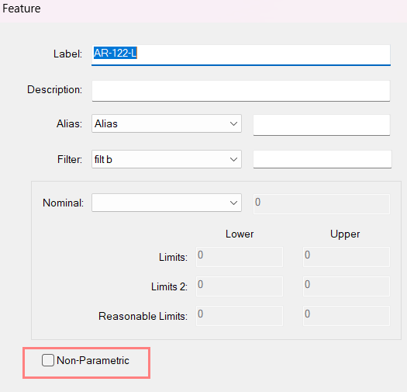Click the Feature title at the top

tap(22, 9)
